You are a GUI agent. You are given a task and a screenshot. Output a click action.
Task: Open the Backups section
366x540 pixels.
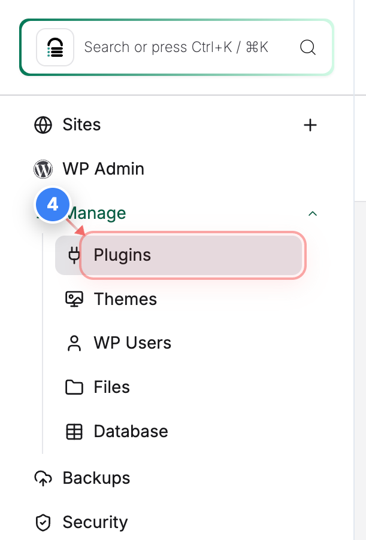[96, 478]
